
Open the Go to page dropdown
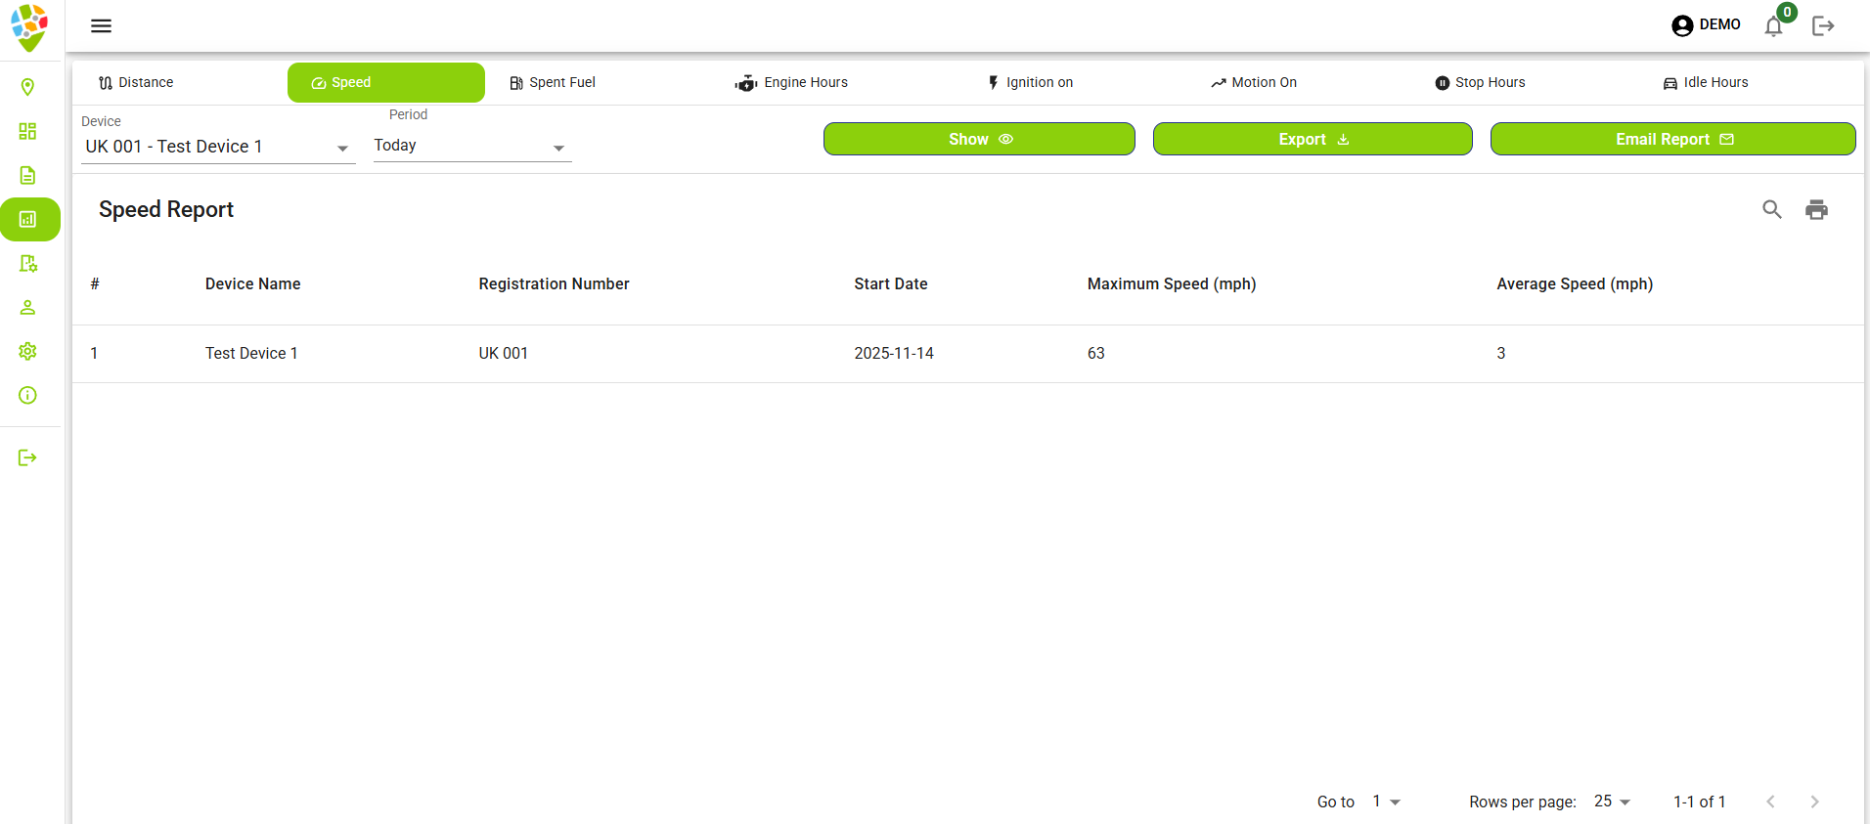[x=1386, y=802]
